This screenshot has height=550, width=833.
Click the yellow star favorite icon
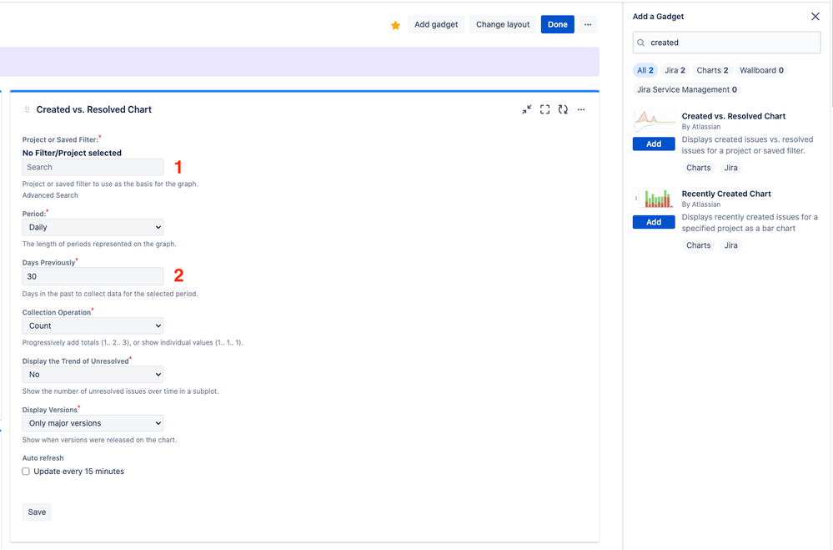[x=395, y=25]
